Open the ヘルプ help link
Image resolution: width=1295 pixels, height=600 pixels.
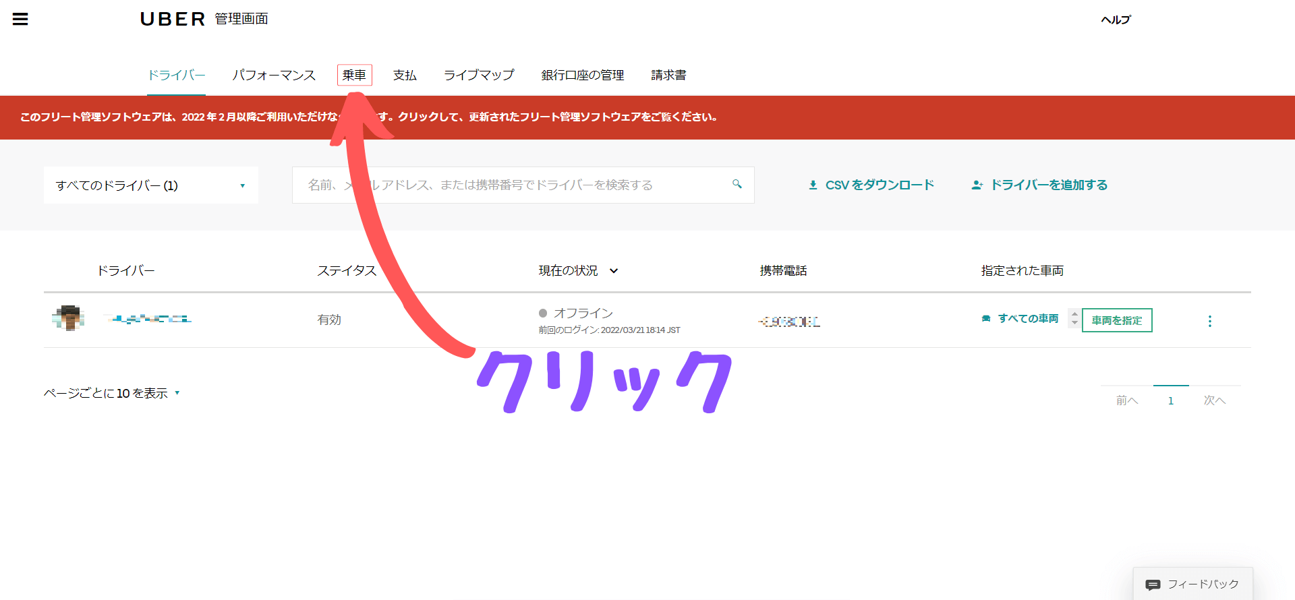(1116, 20)
